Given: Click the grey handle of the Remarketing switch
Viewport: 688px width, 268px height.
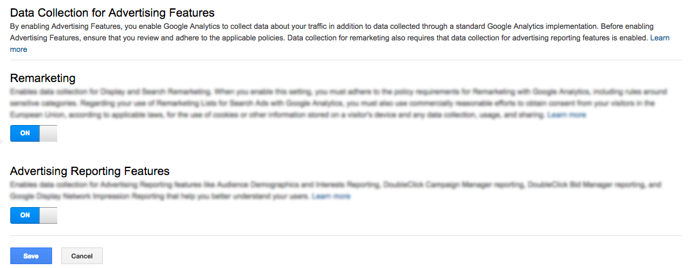Looking at the screenshot, I should [x=49, y=133].
